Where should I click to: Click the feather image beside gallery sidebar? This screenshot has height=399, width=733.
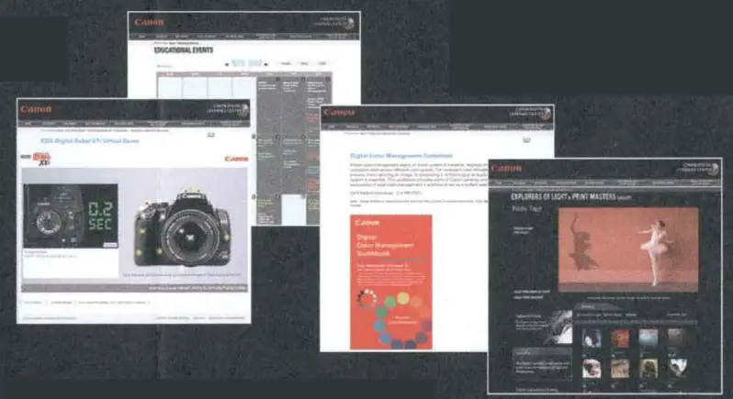tap(559, 327)
